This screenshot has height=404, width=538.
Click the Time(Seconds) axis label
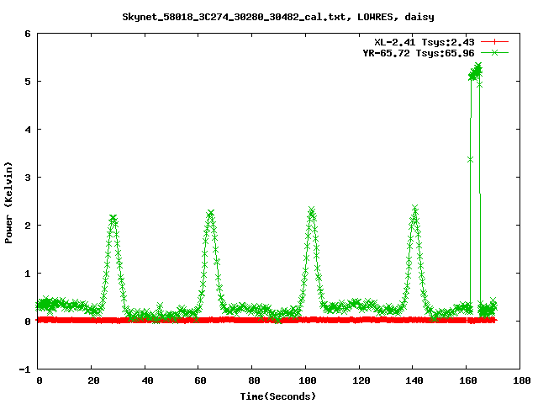(277, 396)
